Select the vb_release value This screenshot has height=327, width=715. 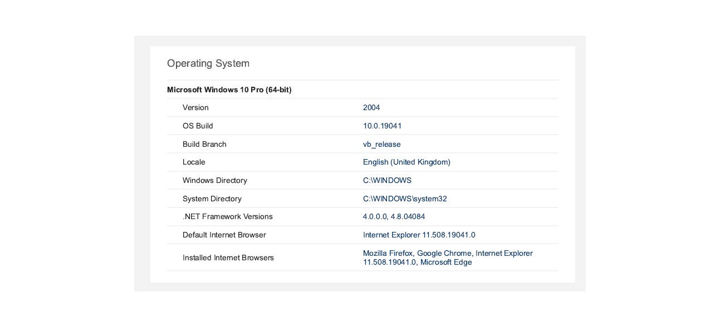tap(382, 144)
